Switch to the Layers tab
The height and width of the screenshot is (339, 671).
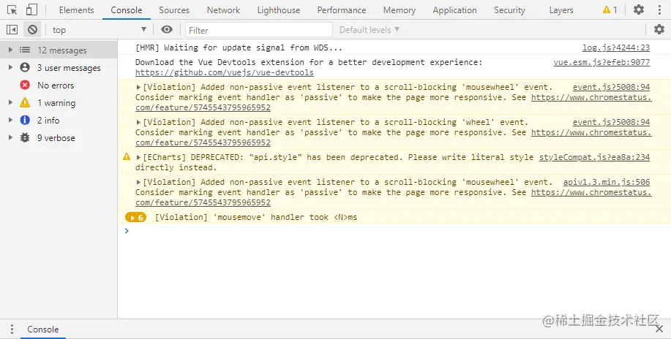(561, 9)
